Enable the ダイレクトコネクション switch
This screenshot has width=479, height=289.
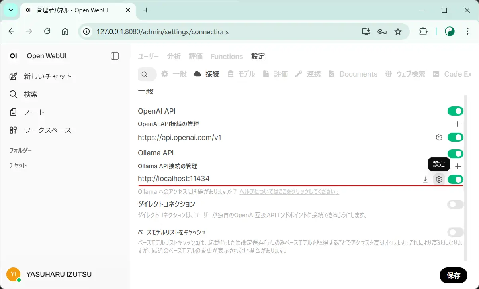(456, 204)
